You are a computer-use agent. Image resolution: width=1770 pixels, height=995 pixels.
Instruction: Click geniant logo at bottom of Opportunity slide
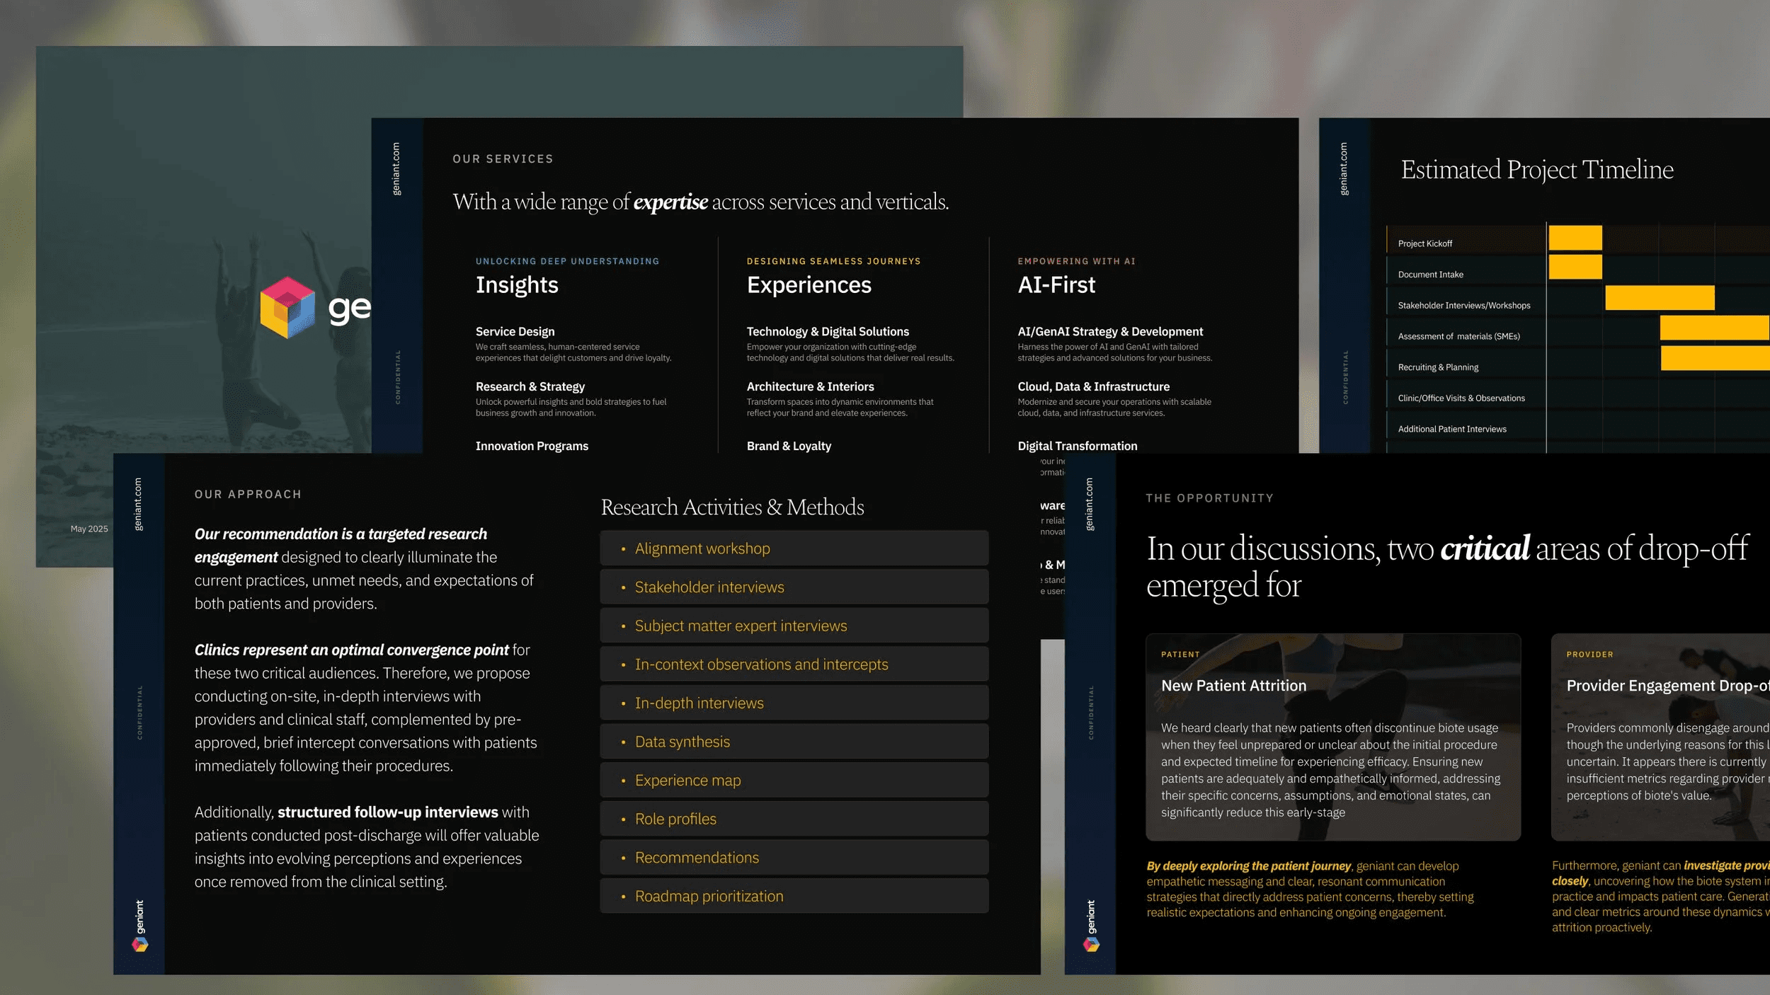coord(1091,926)
